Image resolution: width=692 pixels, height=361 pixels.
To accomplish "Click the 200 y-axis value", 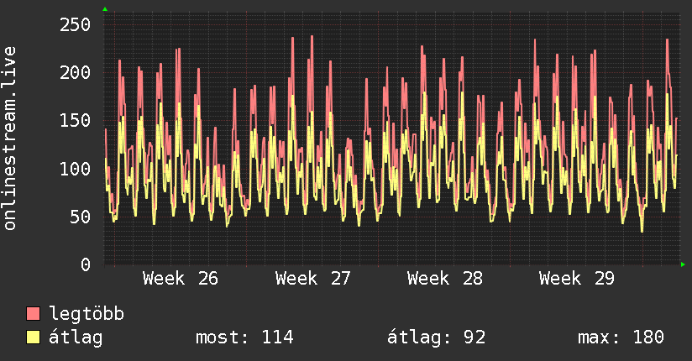I will click(x=75, y=72).
